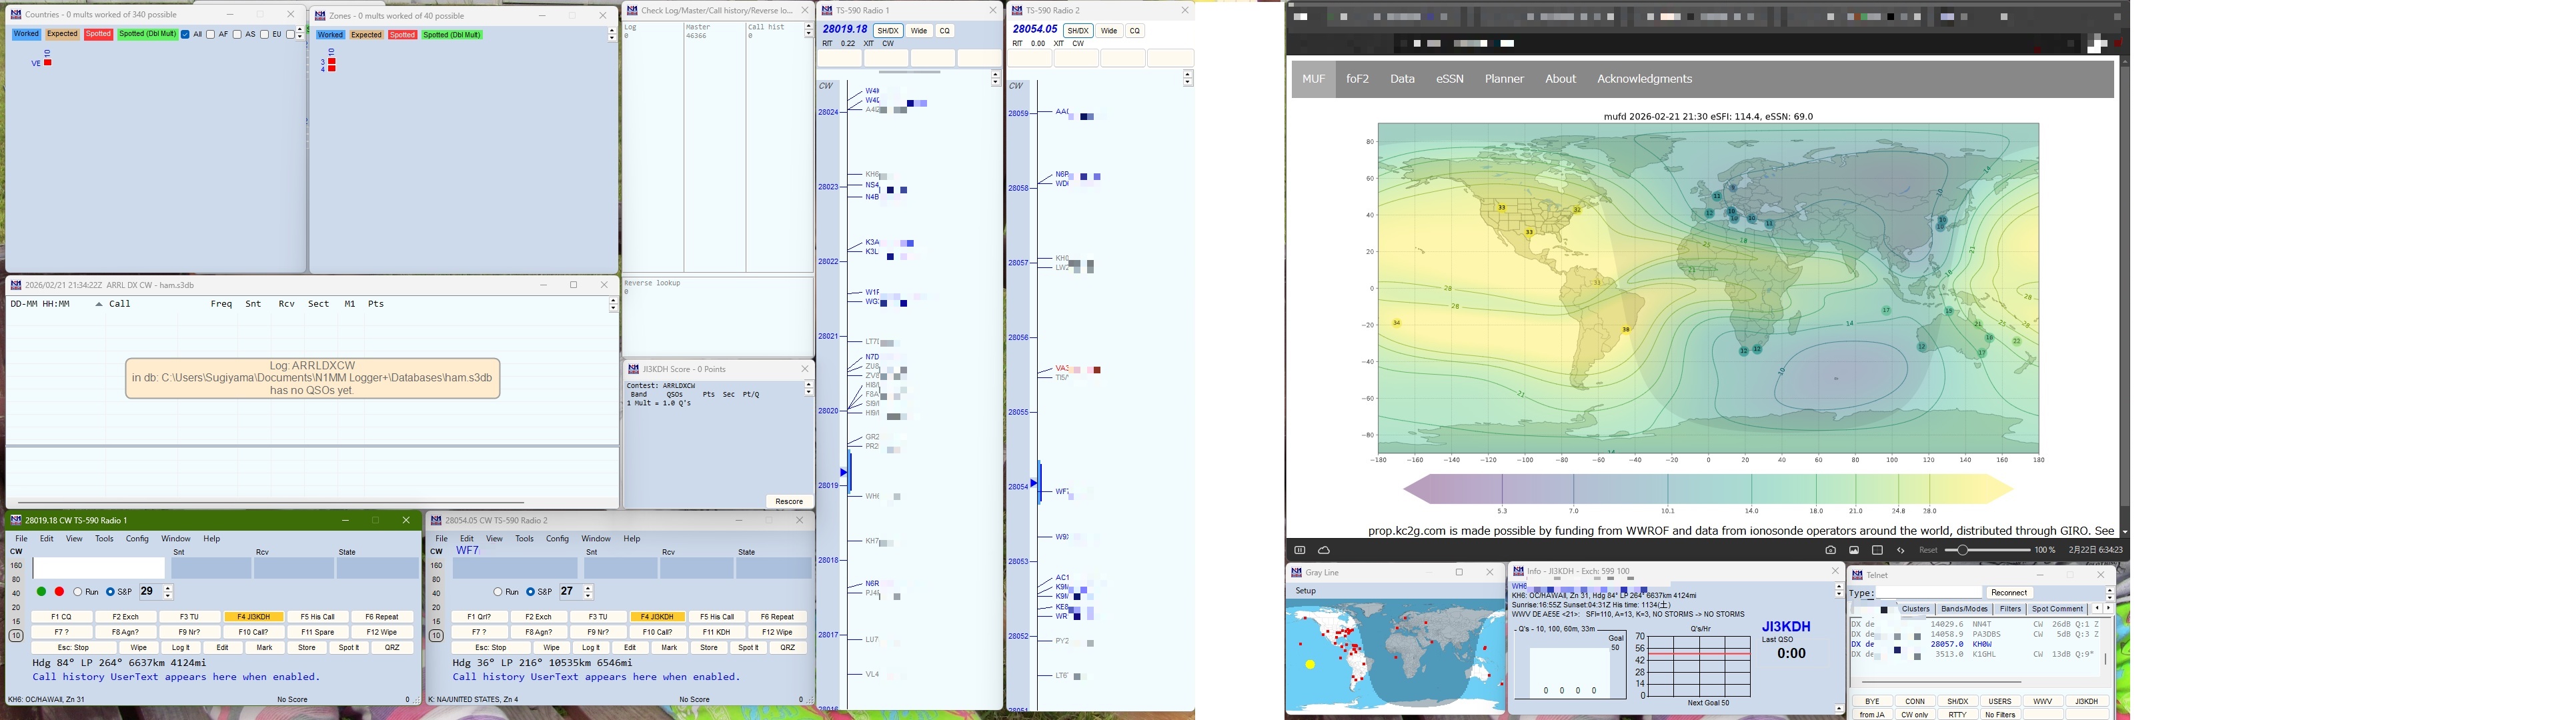Check the AF continent checkbox in Countries window
This screenshot has height=720, width=2561.
coord(211,35)
